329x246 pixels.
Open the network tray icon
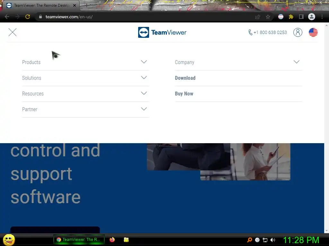pyautogui.click(x=265, y=240)
